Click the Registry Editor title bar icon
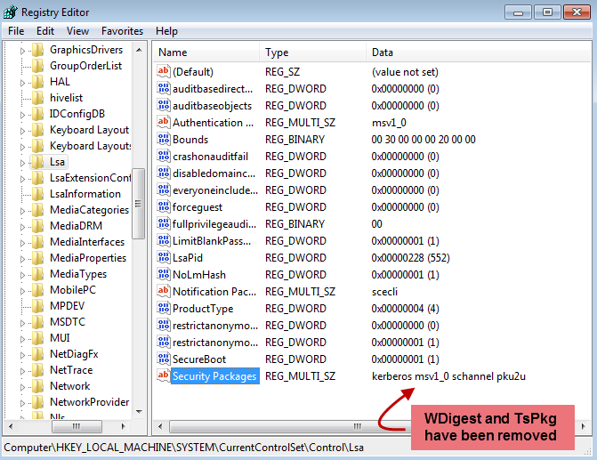 [12, 12]
